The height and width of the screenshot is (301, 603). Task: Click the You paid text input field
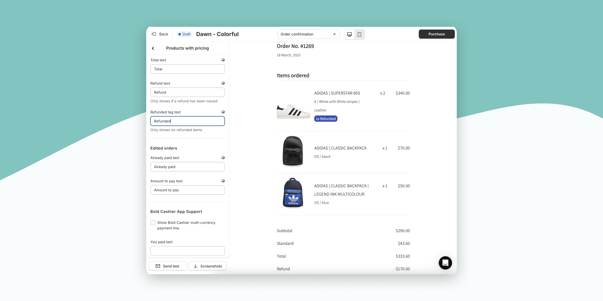[x=187, y=251]
